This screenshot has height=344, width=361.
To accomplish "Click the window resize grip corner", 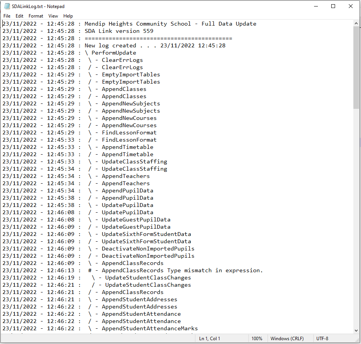I will 357,340.
